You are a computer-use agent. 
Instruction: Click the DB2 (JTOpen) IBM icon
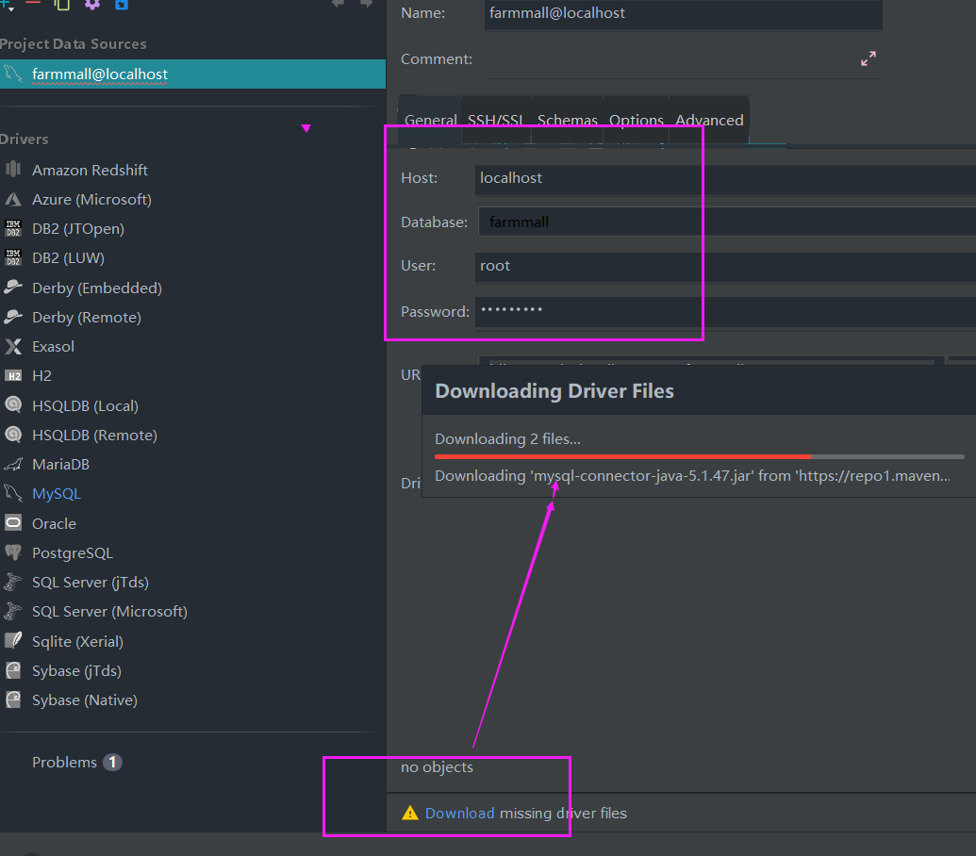[13, 228]
